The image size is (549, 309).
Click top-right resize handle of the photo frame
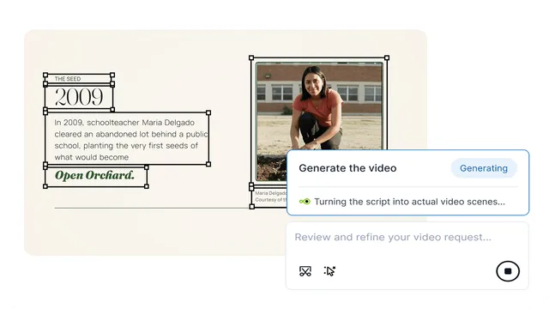(387, 58)
